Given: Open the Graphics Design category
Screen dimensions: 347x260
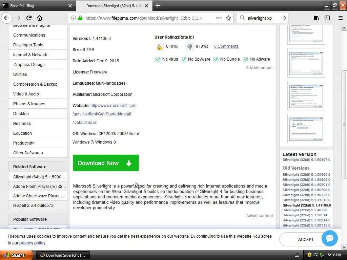Looking at the screenshot, I should (38, 65).
